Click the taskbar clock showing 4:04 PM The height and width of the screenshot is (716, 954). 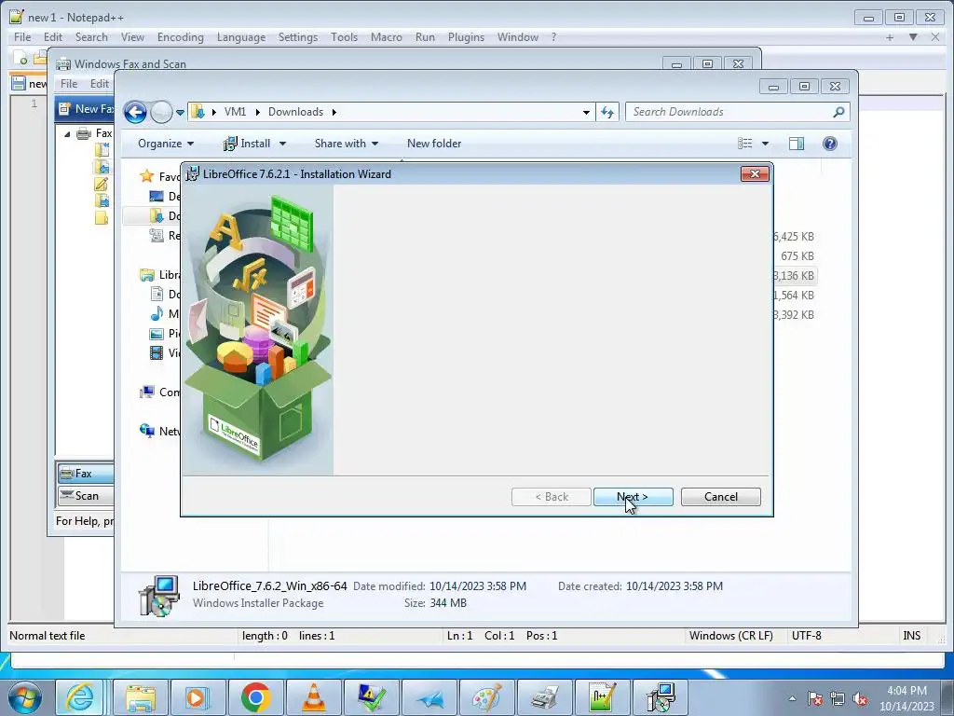tap(906, 698)
